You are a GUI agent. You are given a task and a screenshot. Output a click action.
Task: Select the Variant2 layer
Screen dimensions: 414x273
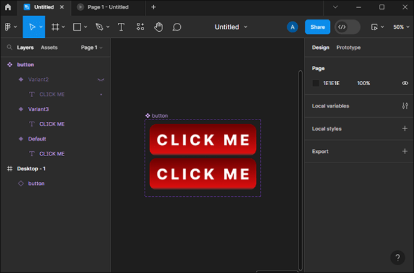pos(55,79)
